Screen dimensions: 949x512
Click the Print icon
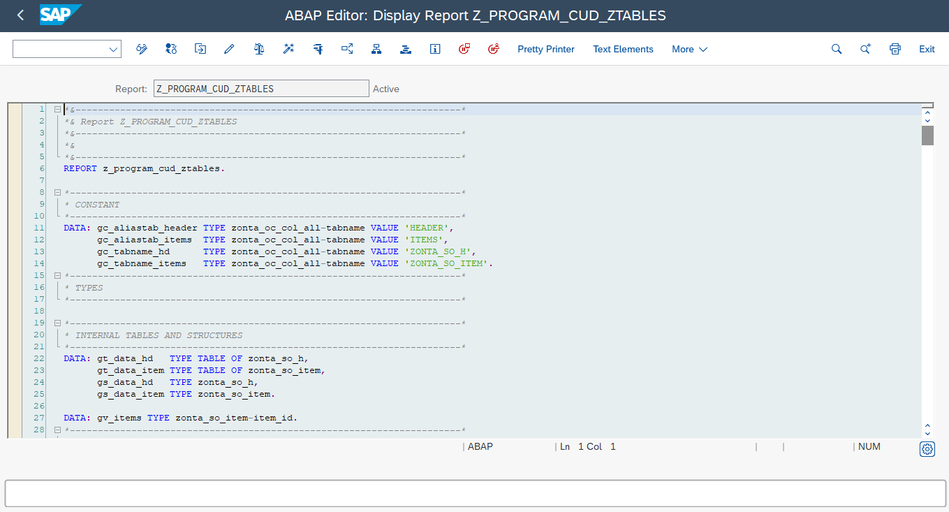[x=895, y=49]
